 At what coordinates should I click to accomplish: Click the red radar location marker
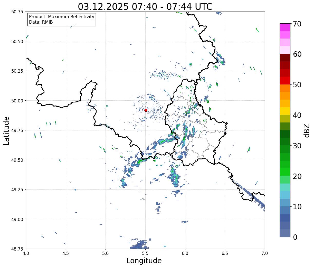[146, 110]
